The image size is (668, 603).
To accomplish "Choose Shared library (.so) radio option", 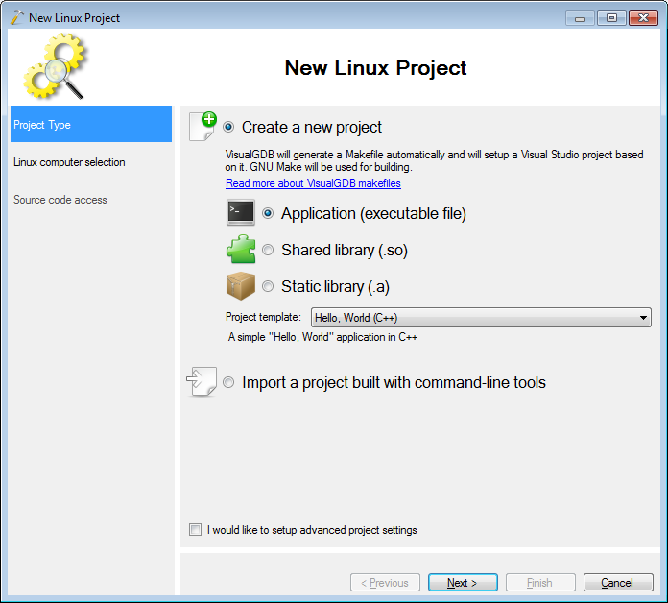I will click(x=268, y=250).
